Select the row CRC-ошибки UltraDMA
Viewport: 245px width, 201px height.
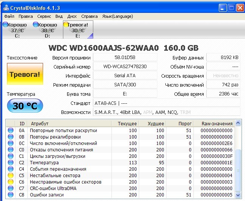click(120, 188)
